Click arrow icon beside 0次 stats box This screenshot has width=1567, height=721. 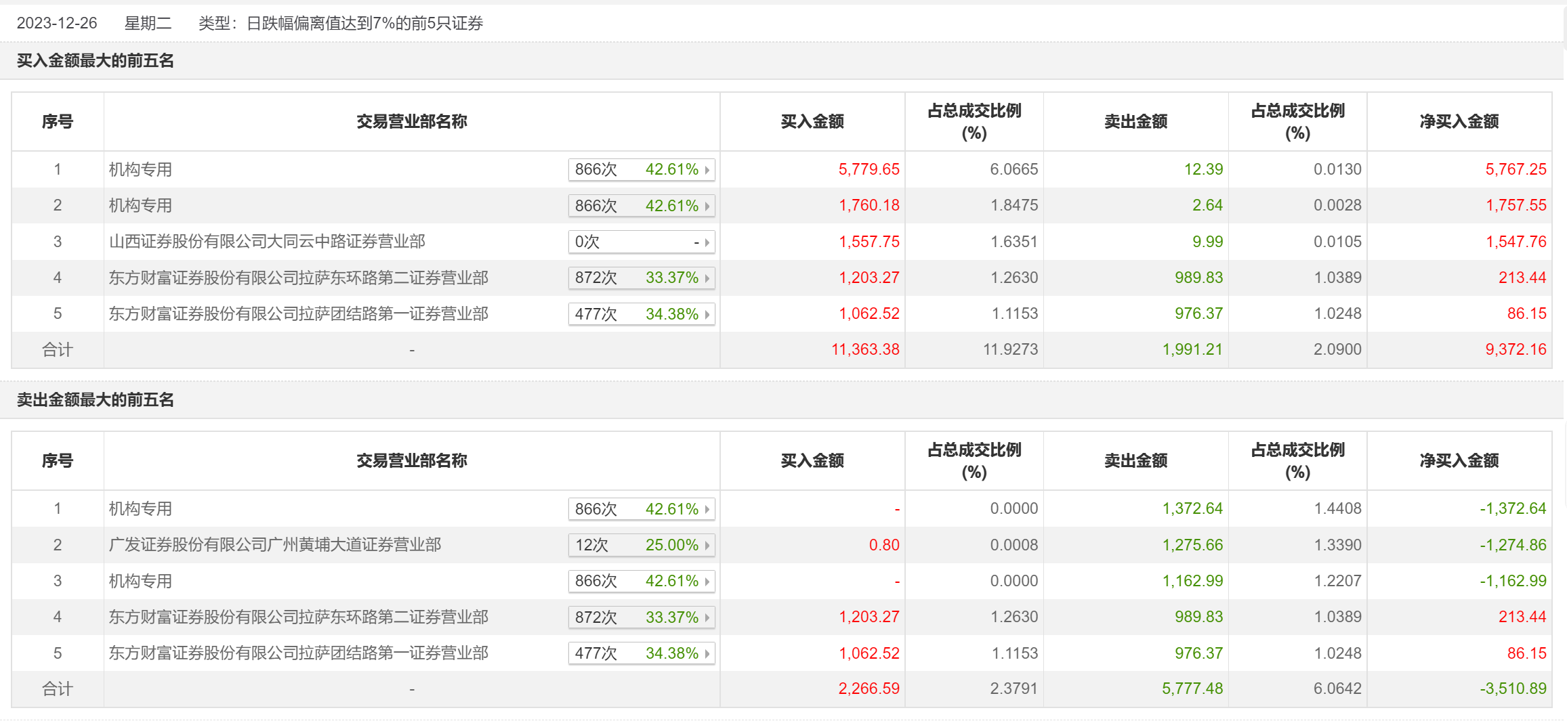pos(707,242)
